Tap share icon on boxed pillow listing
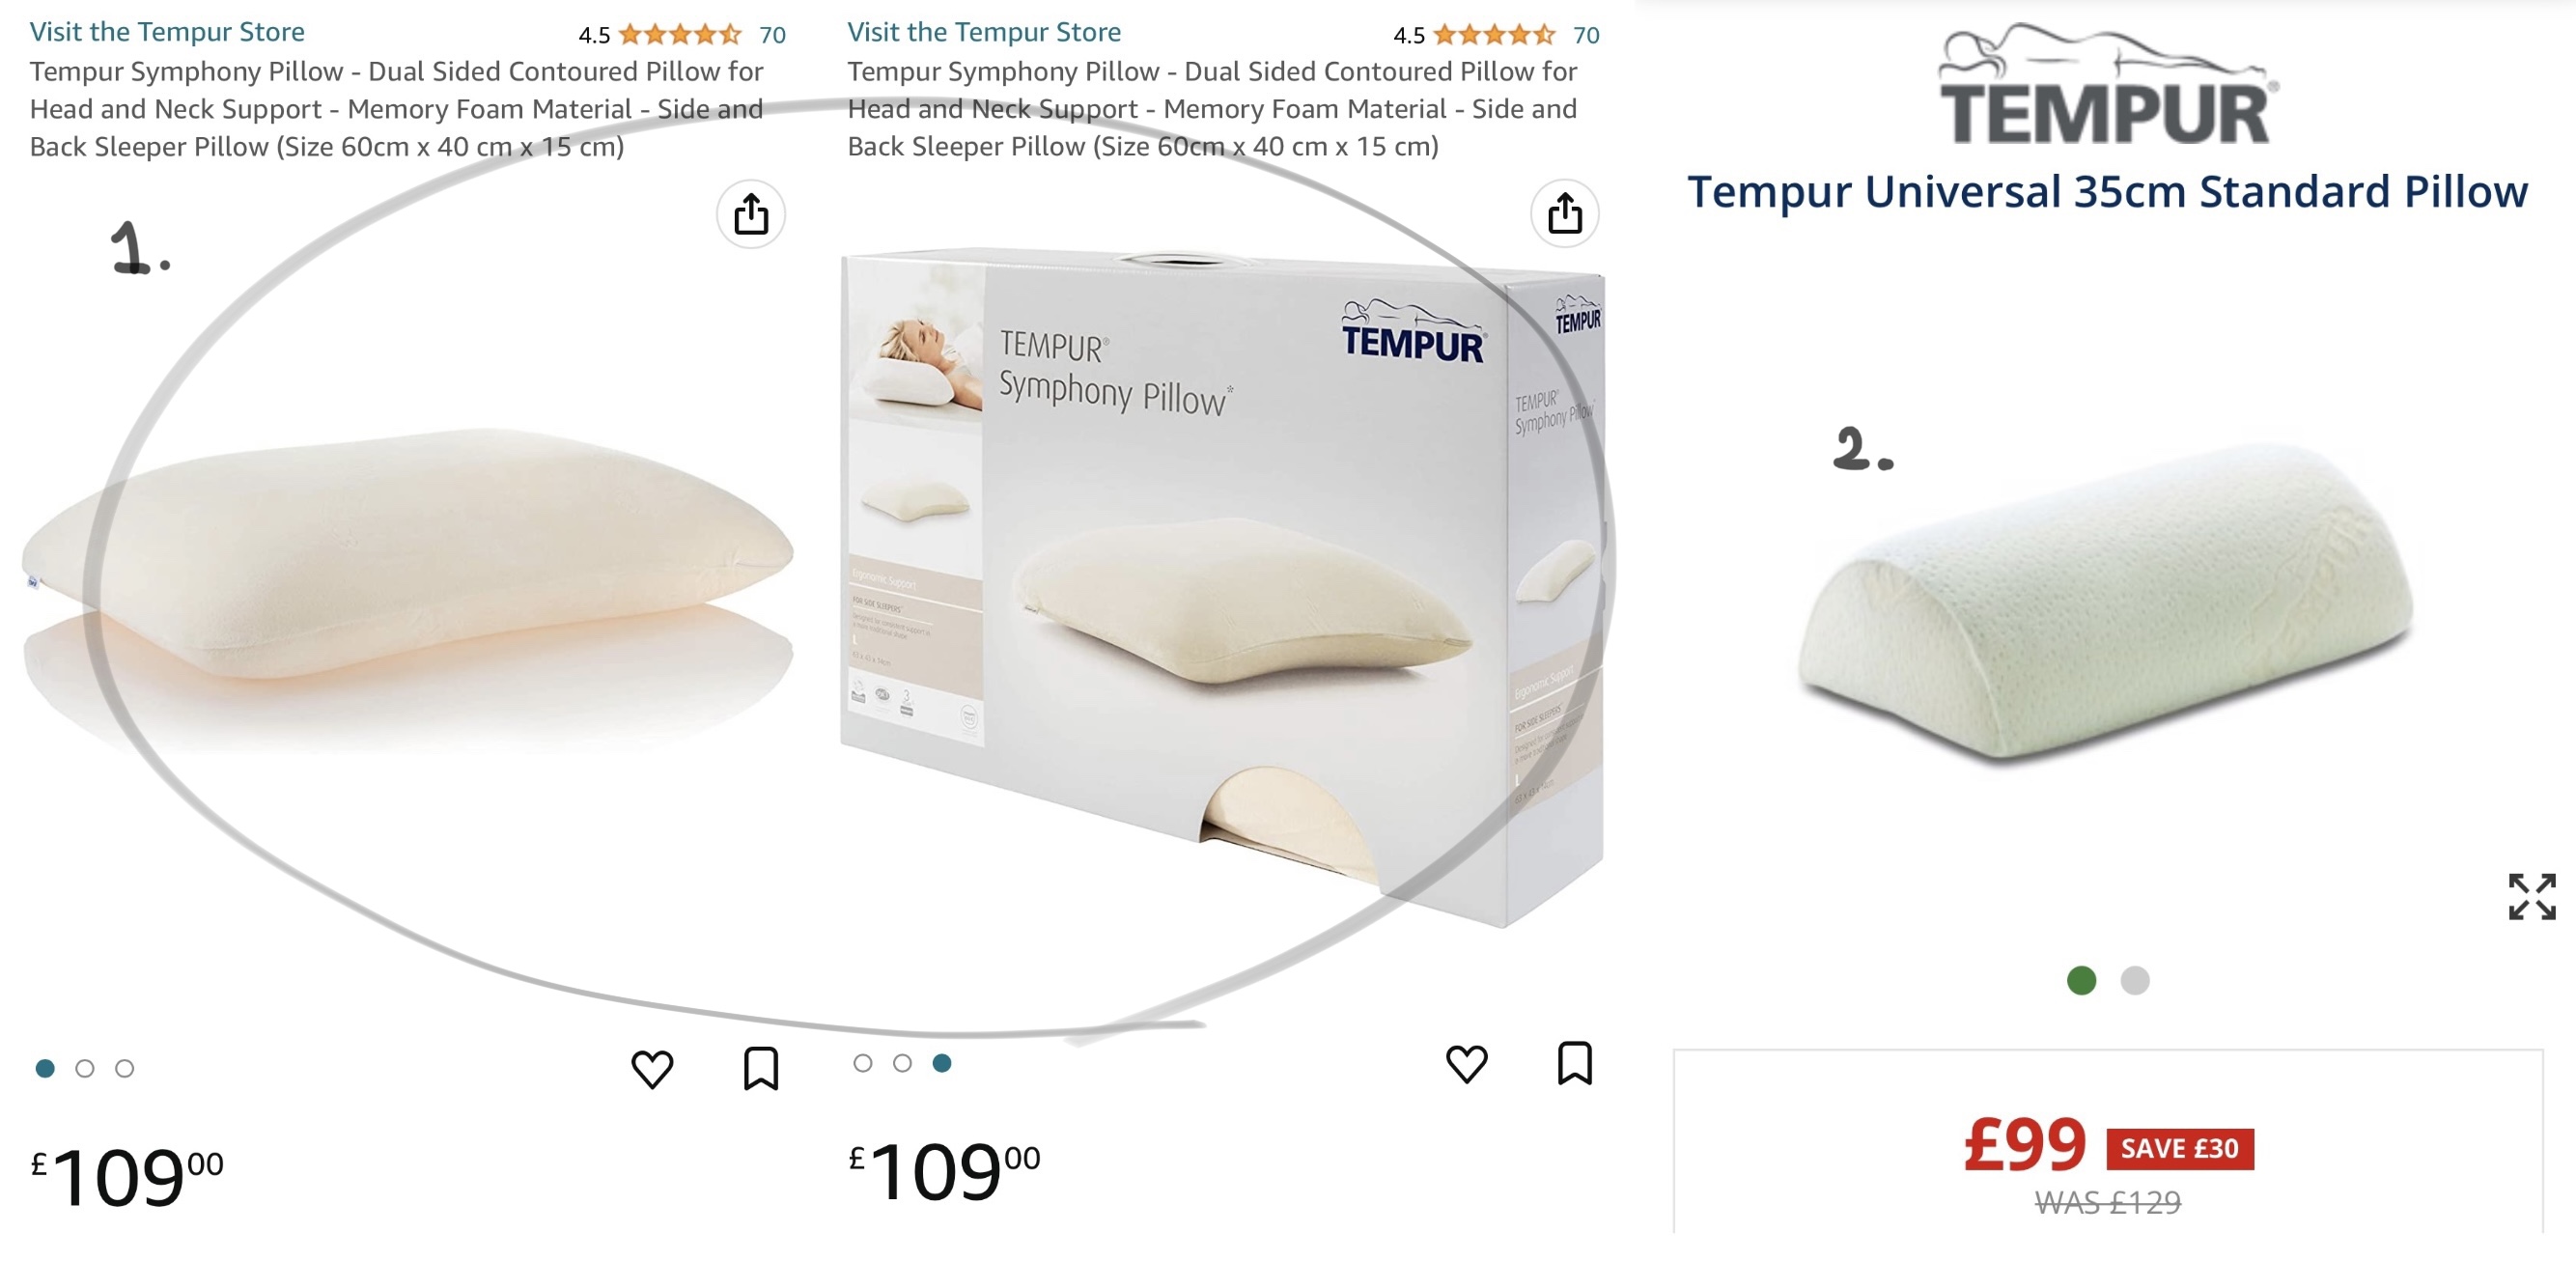 [x=1565, y=213]
